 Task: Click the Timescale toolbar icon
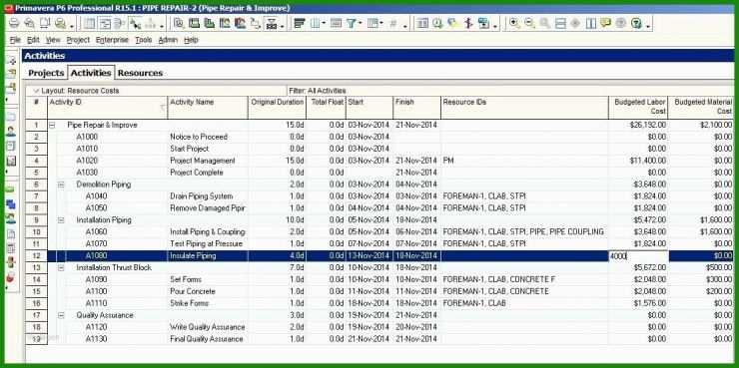pos(336,23)
